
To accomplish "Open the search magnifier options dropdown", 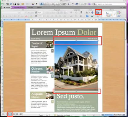I will click(95, 4).
